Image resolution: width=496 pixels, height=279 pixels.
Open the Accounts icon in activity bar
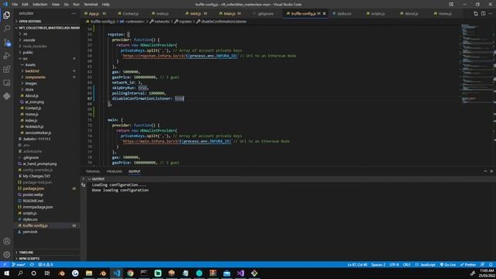tap(7, 241)
